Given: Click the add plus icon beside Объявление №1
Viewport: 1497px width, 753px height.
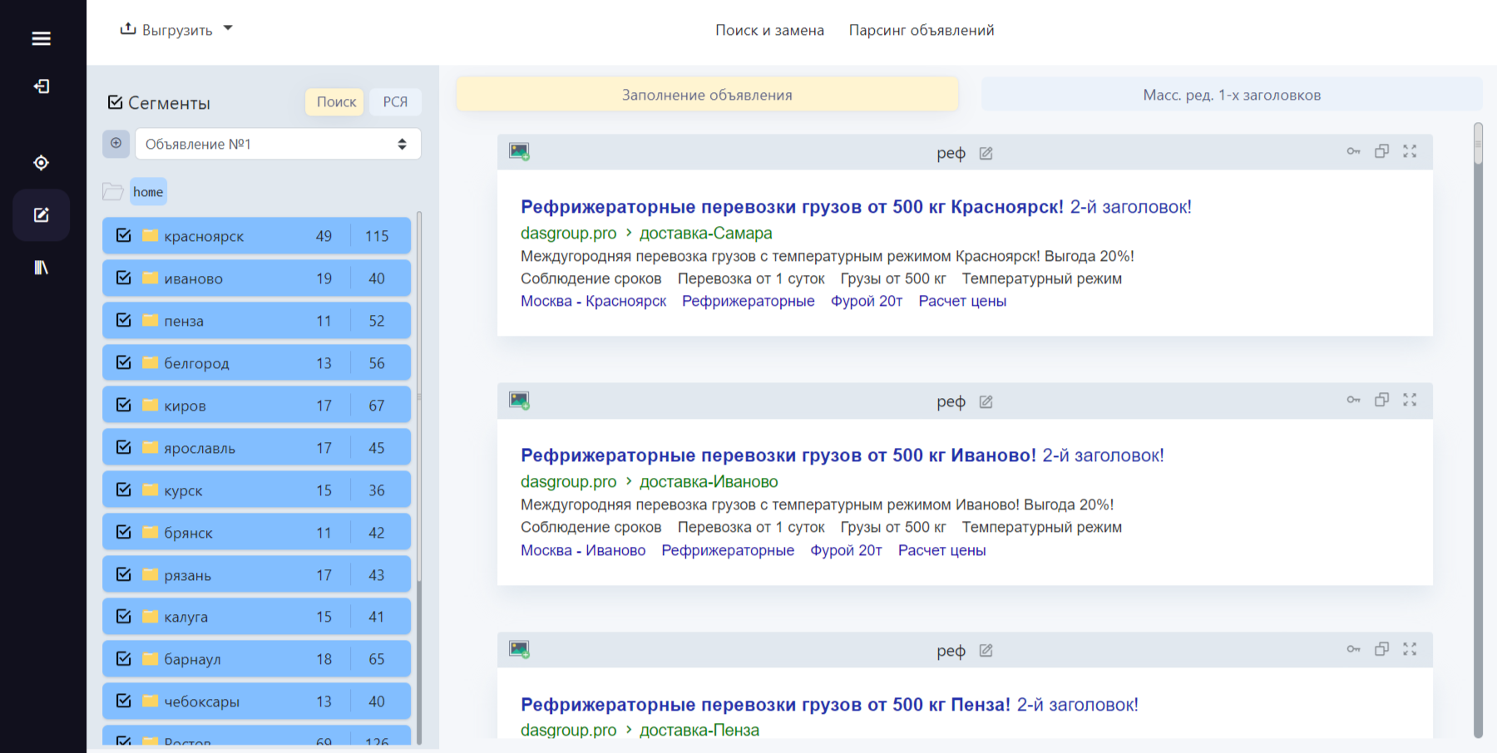Looking at the screenshot, I should tap(116, 144).
